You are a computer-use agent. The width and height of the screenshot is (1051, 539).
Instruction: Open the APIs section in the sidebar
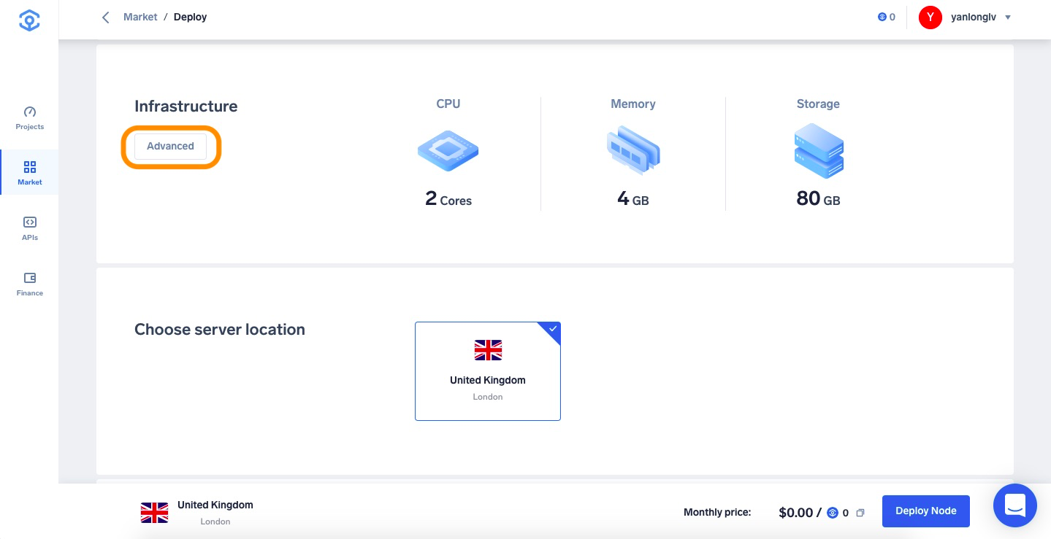coord(30,228)
